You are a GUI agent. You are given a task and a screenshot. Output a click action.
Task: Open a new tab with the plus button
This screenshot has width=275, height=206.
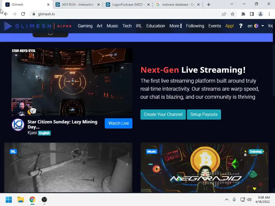(208, 5)
